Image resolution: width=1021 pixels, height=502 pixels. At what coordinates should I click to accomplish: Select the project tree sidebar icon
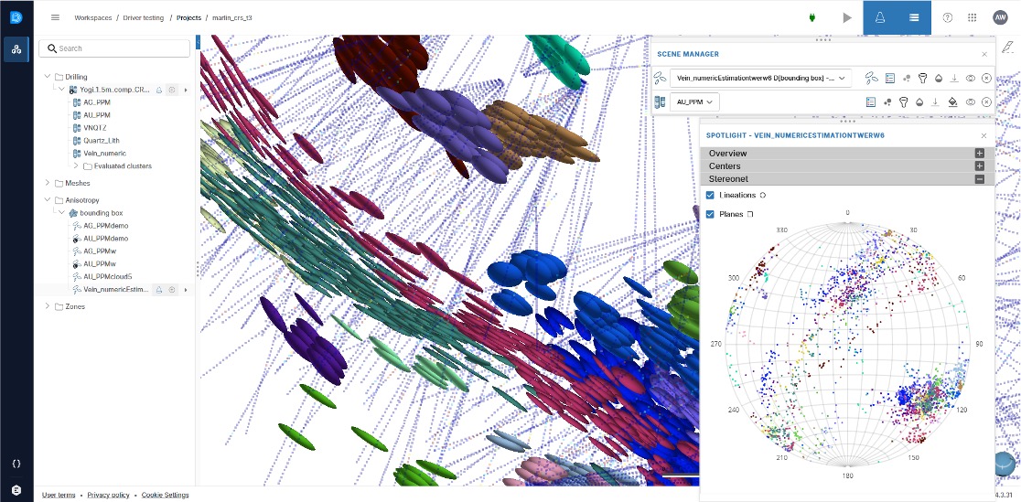pos(16,48)
